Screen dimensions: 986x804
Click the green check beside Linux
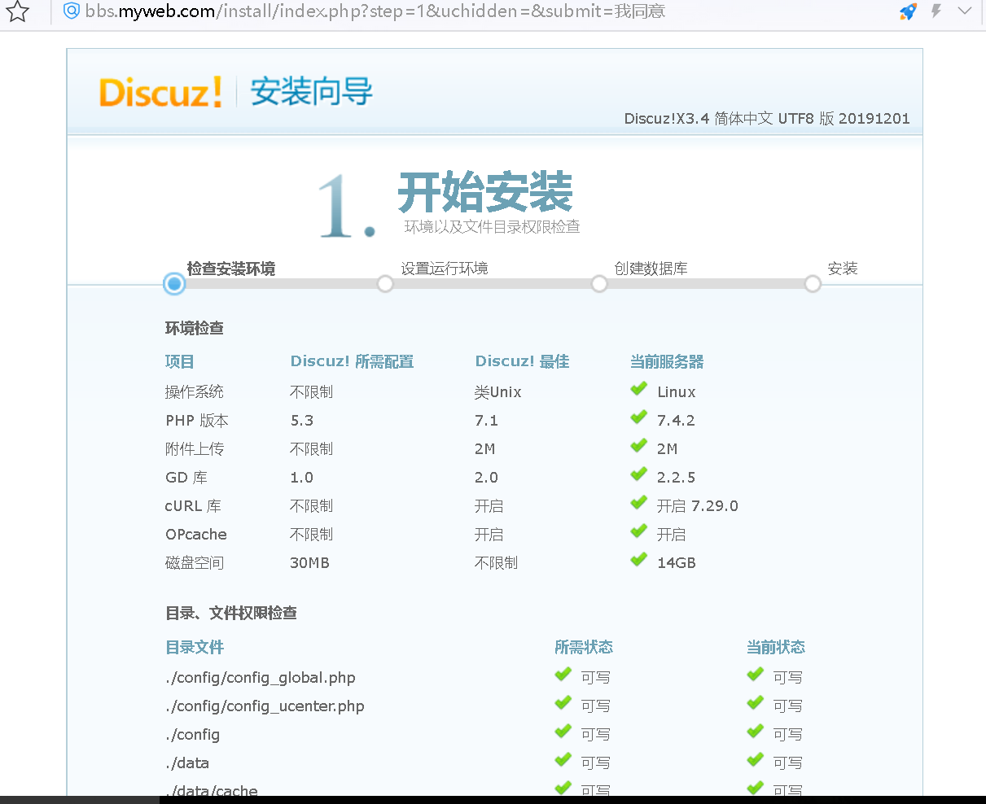tap(639, 389)
